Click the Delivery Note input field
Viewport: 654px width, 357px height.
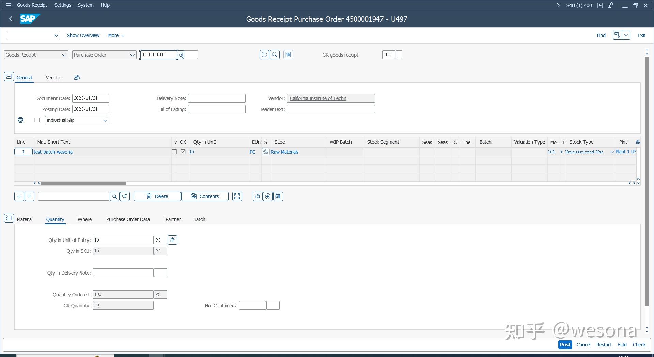pos(217,98)
